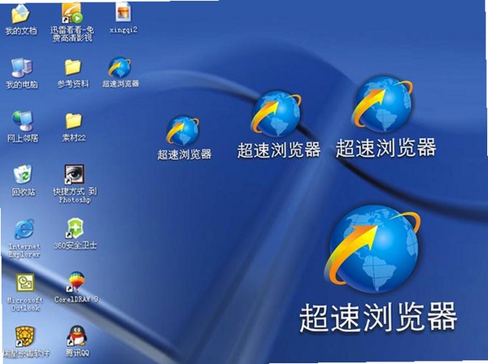Open 腾讯QQ penguin shortcut

[x=76, y=336]
